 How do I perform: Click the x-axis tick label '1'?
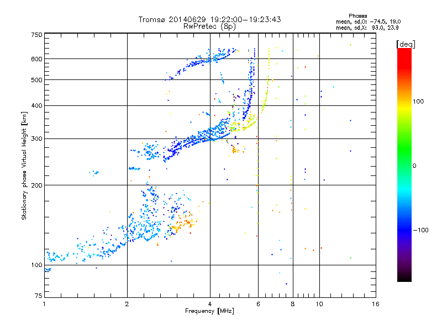44,304
